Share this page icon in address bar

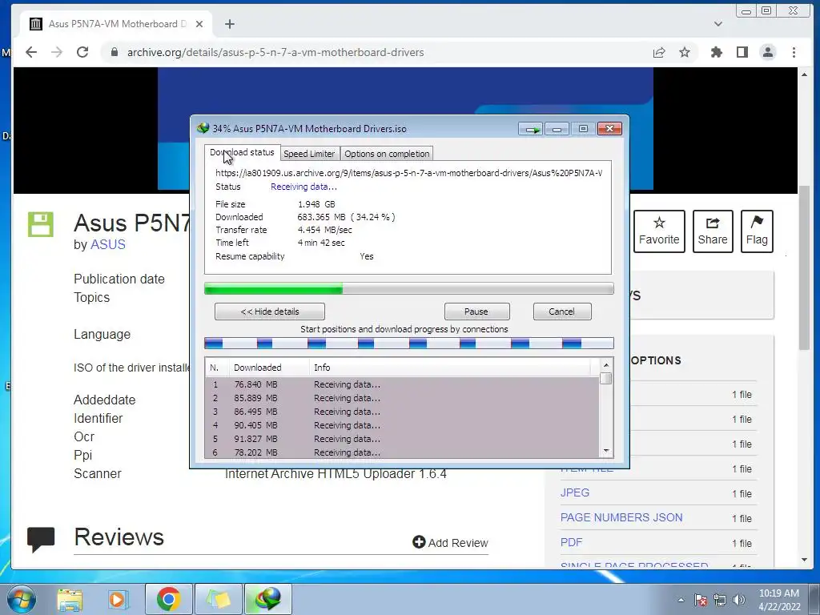659,52
